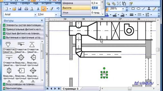Open the Arial font dropdown

click(x=35, y=15)
